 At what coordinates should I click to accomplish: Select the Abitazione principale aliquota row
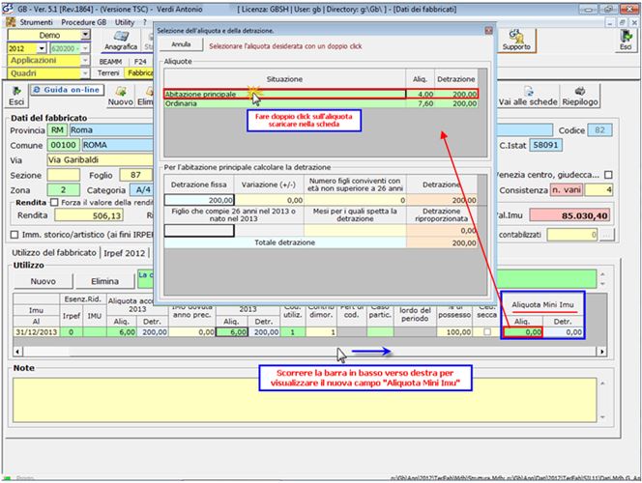pos(321,94)
